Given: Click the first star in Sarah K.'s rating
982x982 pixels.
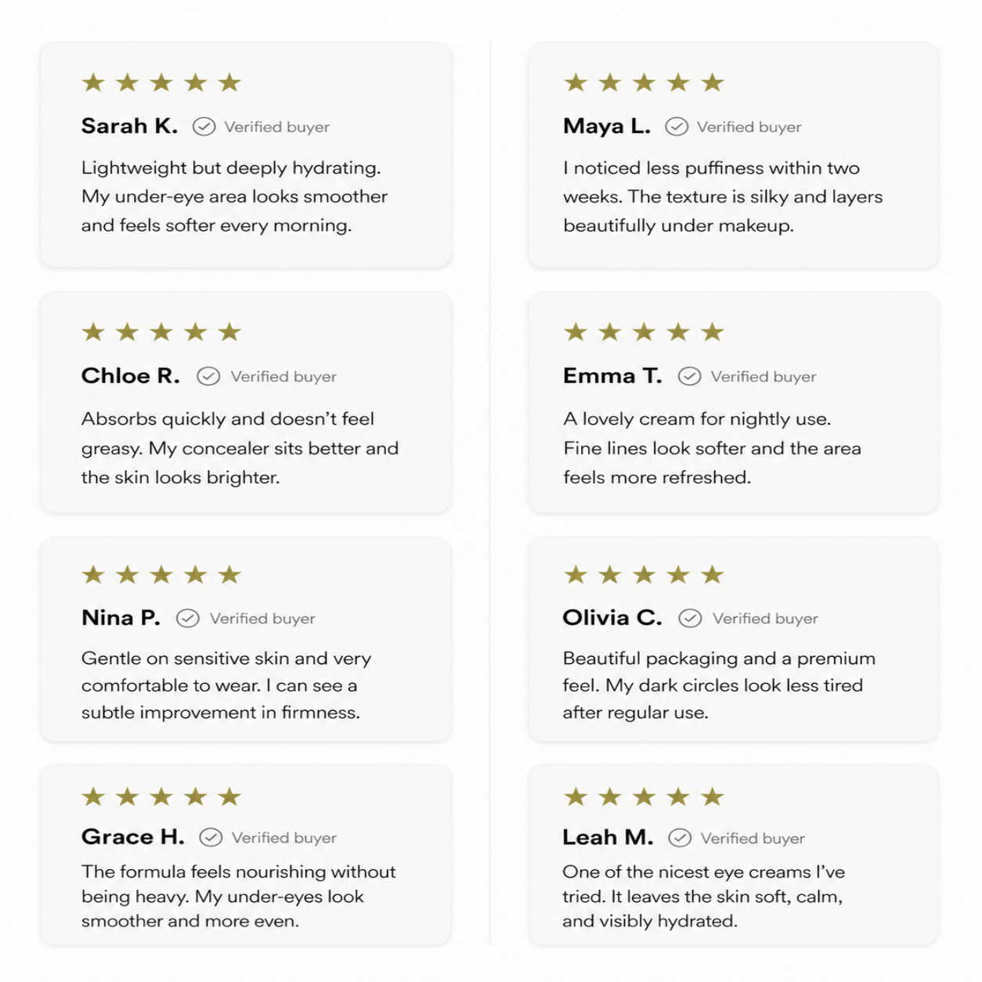Looking at the screenshot, I should (x=93, y=82).
